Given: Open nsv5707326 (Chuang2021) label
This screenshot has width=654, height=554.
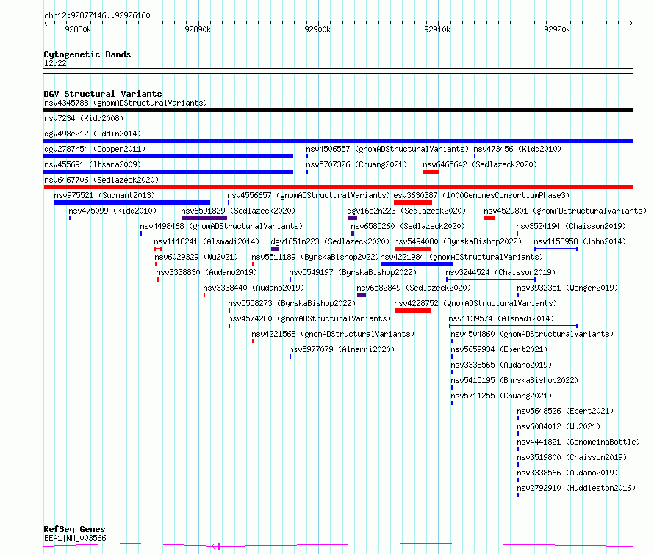Looking at the screenshot, I should point(356,164).
